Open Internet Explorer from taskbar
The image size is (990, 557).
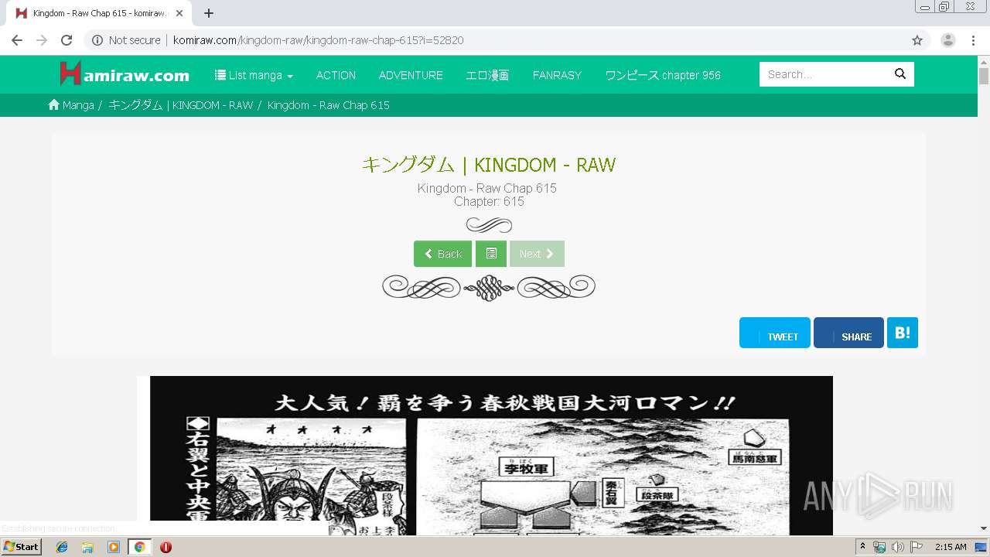62,547
